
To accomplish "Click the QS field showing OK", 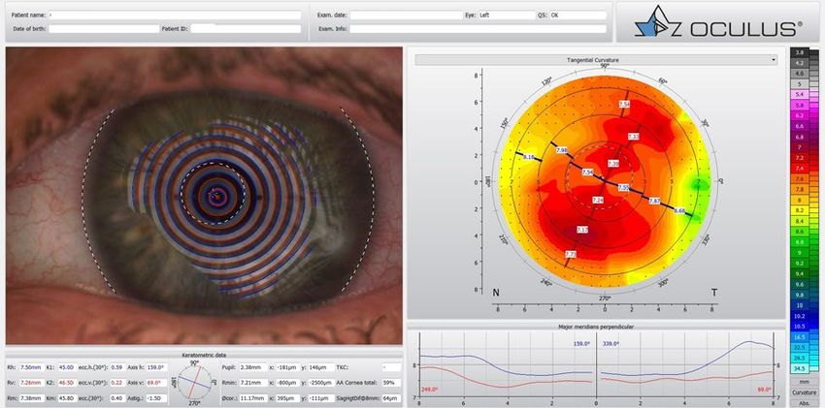I will coord(577,16).
